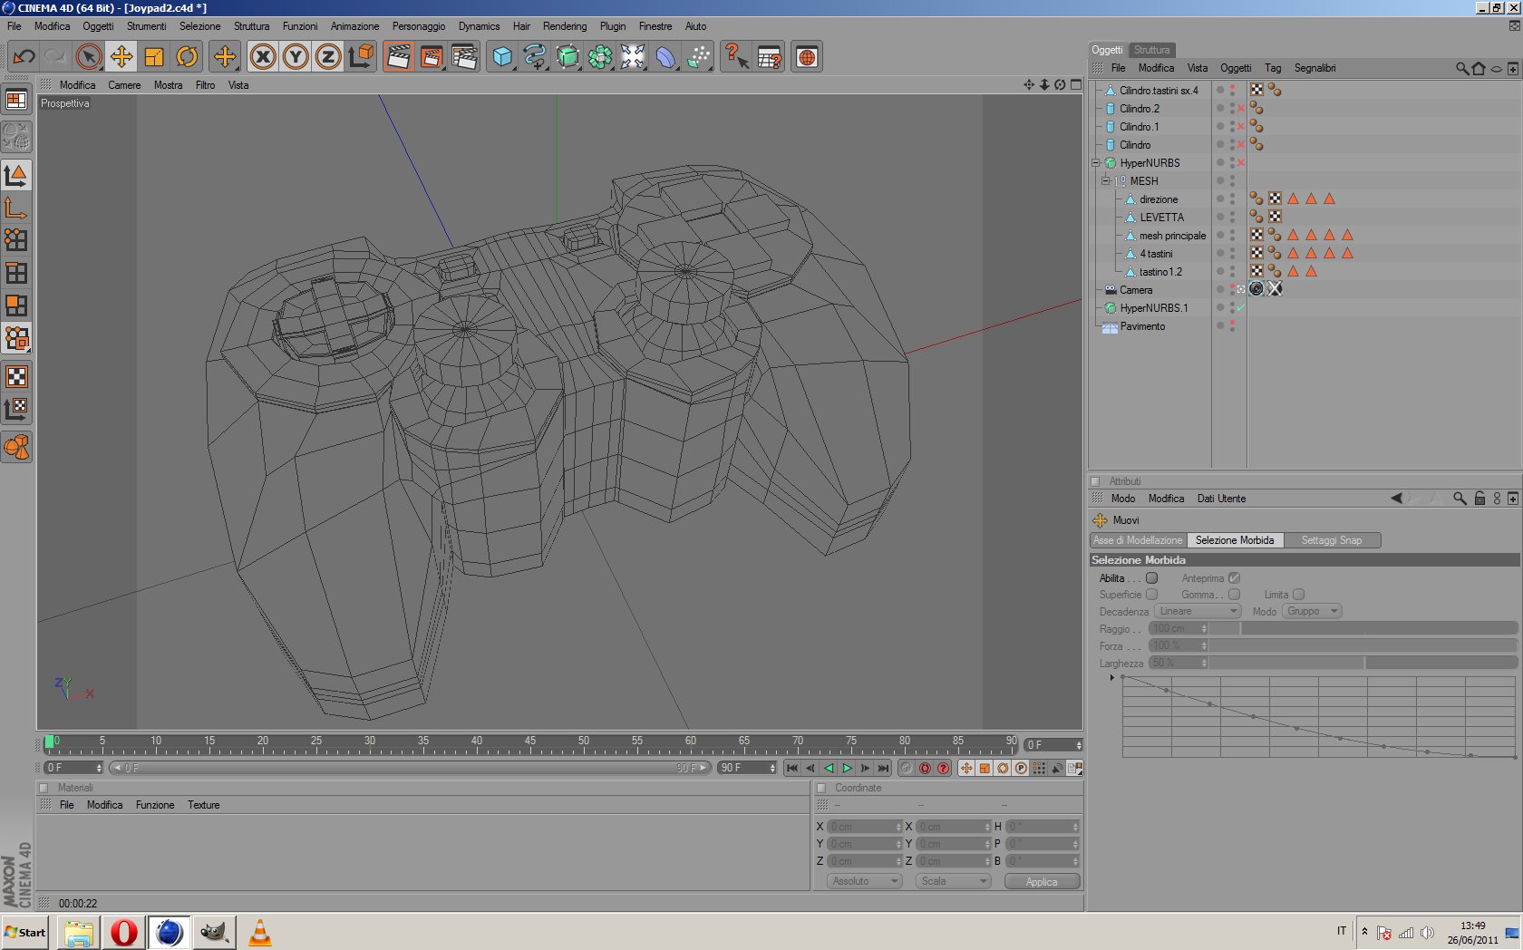Enable the Abilita checkbox

1151,578
